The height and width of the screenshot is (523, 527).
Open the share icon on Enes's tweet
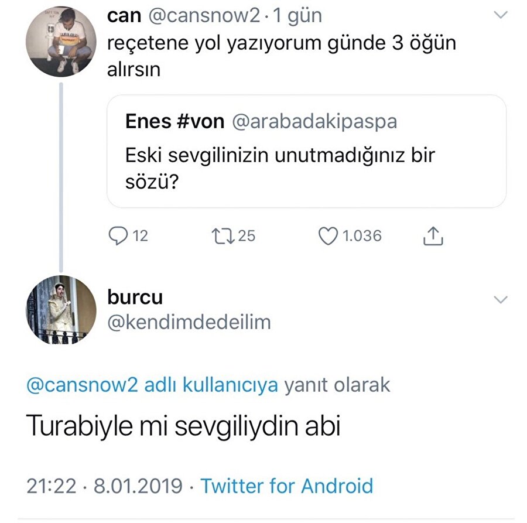(433, 236)
